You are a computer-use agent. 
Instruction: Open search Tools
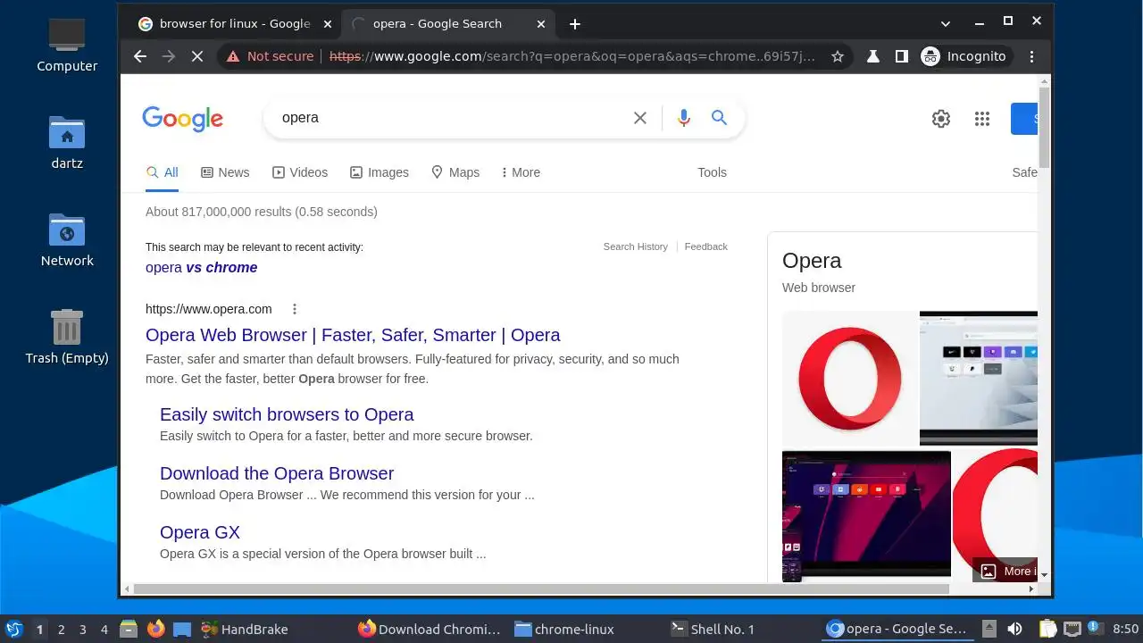(x=712, y=172)
